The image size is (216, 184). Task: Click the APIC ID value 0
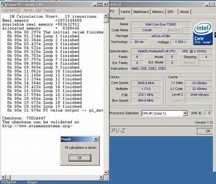point(209,113)
